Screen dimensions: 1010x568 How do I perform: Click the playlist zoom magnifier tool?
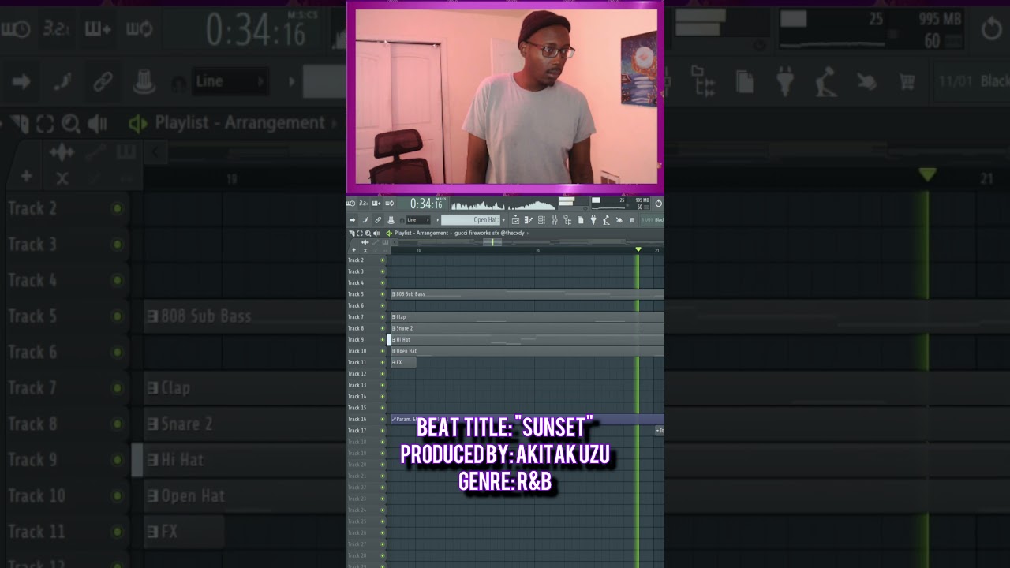point(368,234)
